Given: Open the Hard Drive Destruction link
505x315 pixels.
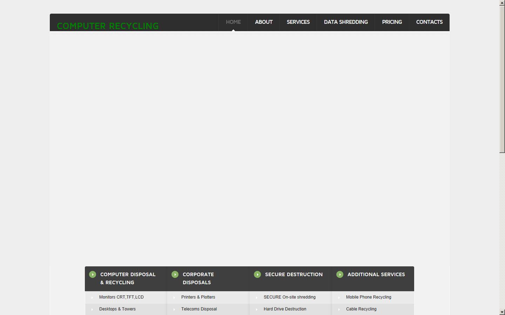Looking at the screenshot, I should point(285,309).
